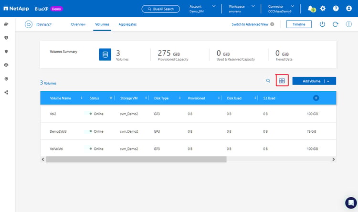The height and width of the screenshot is (212, 358).
Task: Switch to the Overview tab
Action: (x=78, y=24)
